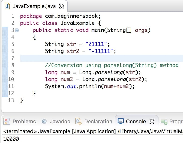The height and width of the screenshot is (143, 183).
Task: Click the Javadoc @ icon
Action: [44, 122]
